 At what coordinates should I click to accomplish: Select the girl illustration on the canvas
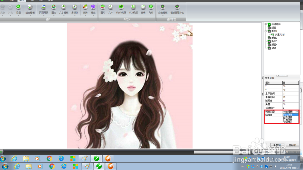[x=130, y=86]
